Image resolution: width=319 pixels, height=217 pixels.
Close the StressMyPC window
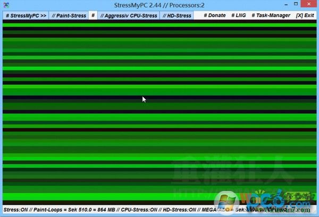click(x=309, y=4)
